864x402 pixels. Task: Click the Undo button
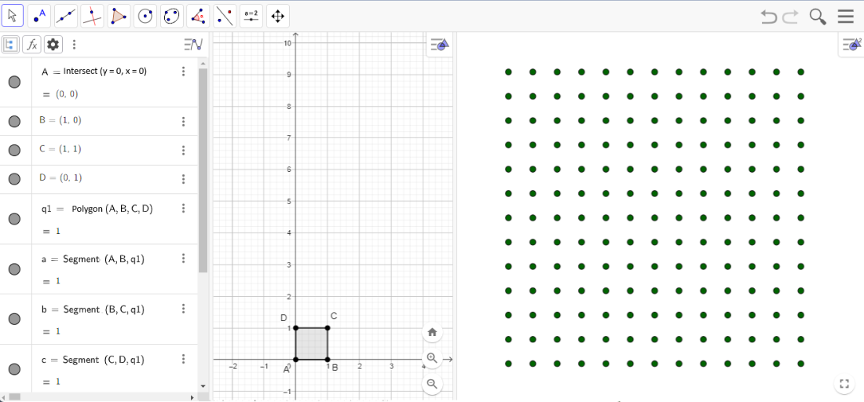(767, 16)
